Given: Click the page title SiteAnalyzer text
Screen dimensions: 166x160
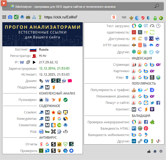Looking at the screenshot, I should click(65, 7).
